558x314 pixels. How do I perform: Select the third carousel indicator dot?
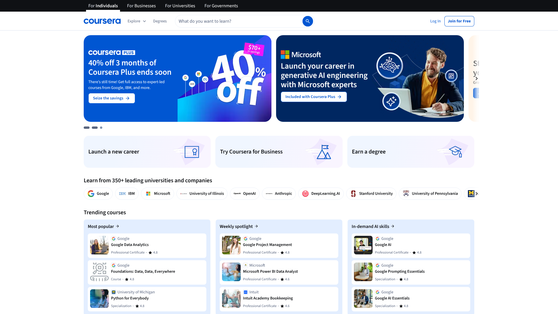coord(101,128)
